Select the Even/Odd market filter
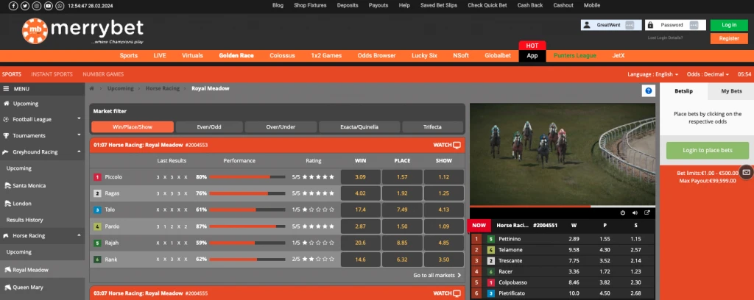 point(208,126)
